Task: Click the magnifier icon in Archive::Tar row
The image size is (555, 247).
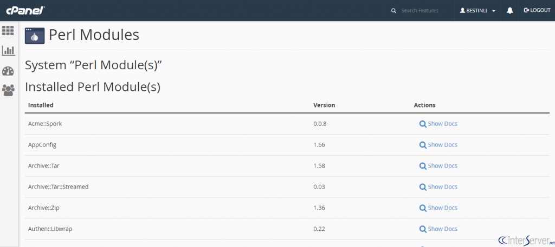Action: pos(423,166)
